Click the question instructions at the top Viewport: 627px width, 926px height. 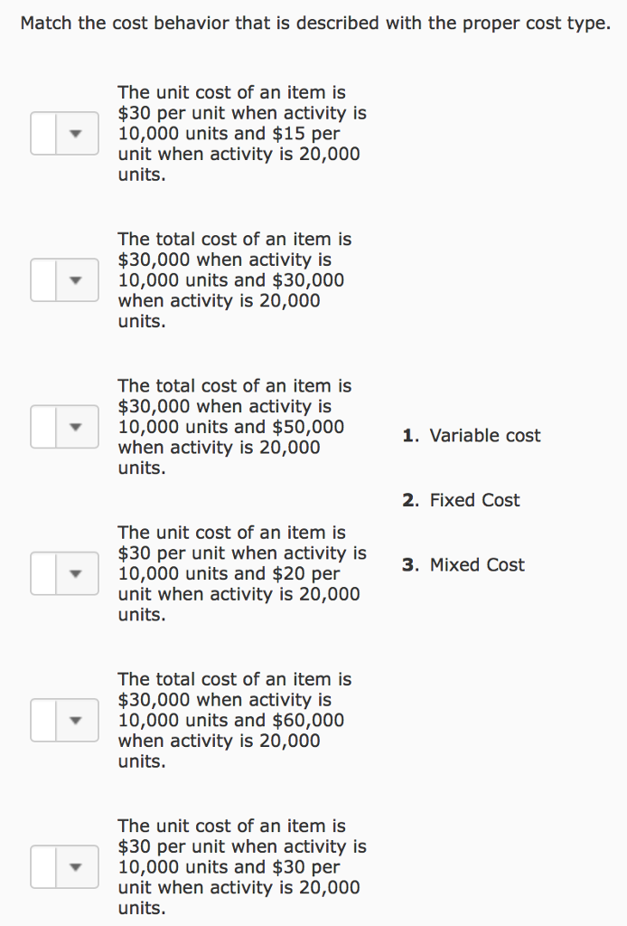pyautogui.click(x=314, y=23)
